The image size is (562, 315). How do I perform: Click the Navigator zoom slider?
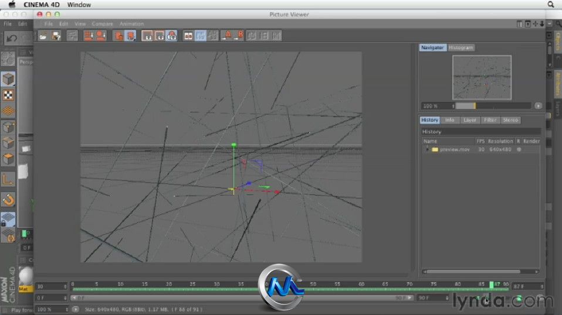click(493, 106)
